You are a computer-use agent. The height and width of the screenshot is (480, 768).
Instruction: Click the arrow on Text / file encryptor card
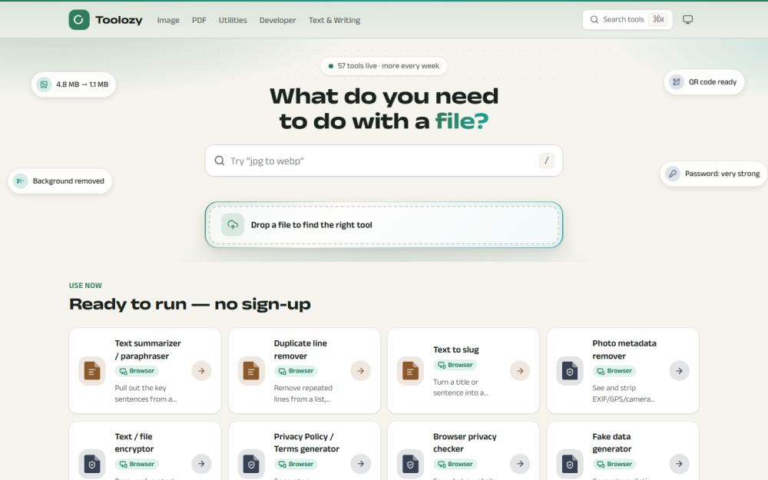(201, 464)
